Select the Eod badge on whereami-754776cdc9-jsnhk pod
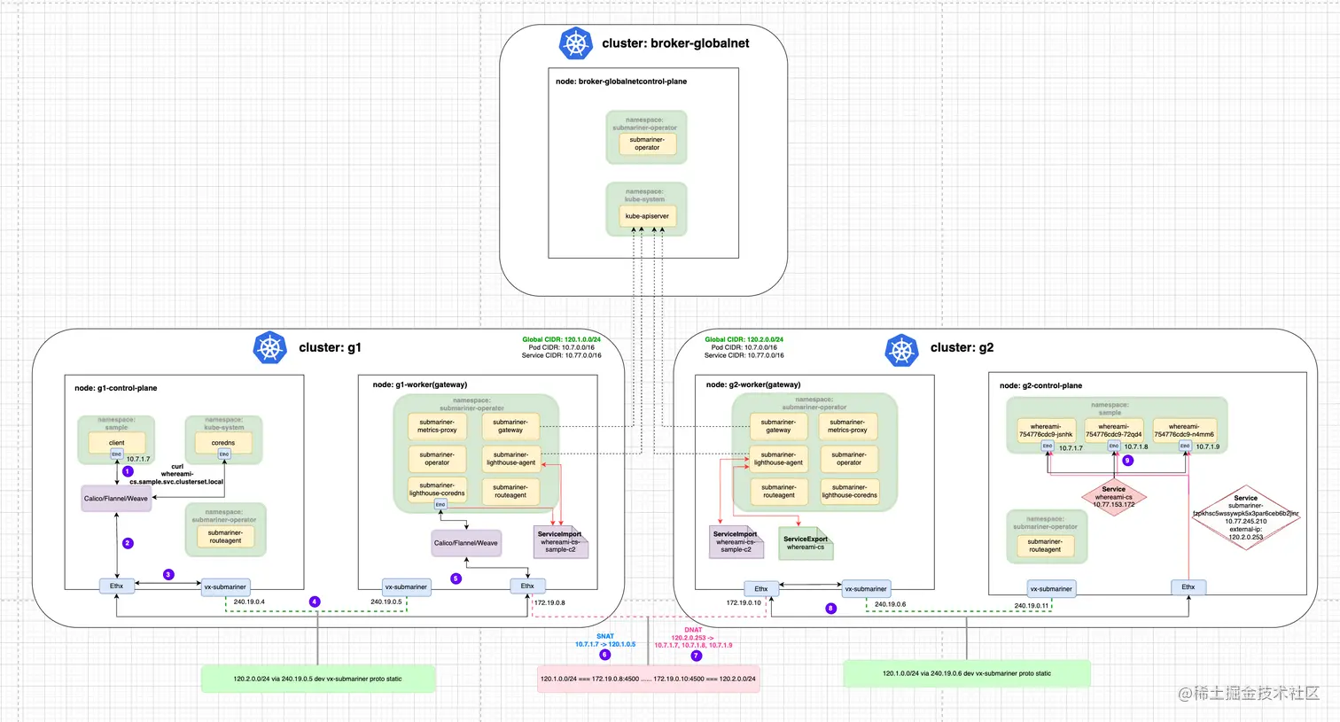Viewport: 1340px width, 722px height. click(1048, 446)
